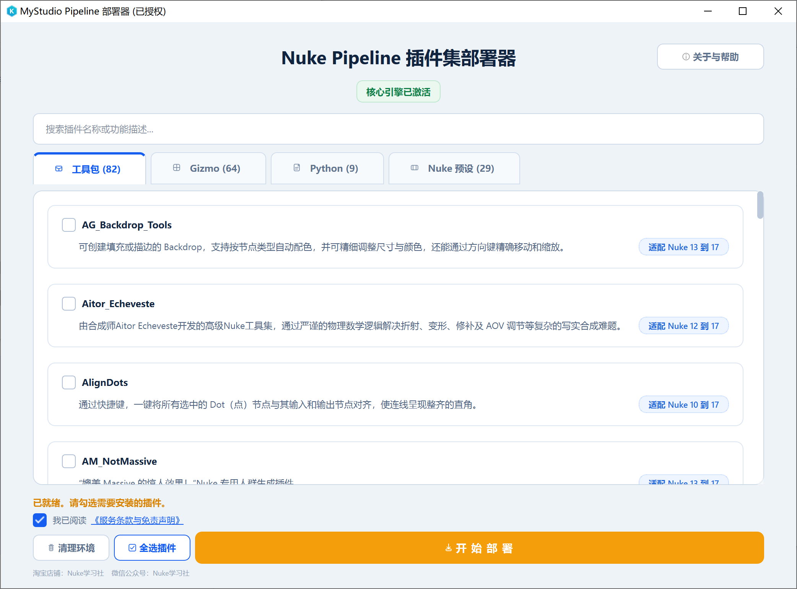This screenshot has height=589, width=797.
Task: Click the MyStudio app logo icon
Action: tap(12, 11)
